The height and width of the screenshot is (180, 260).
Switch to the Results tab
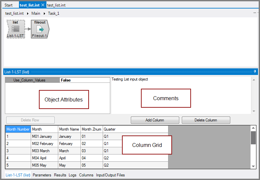[x=60, y=175]
